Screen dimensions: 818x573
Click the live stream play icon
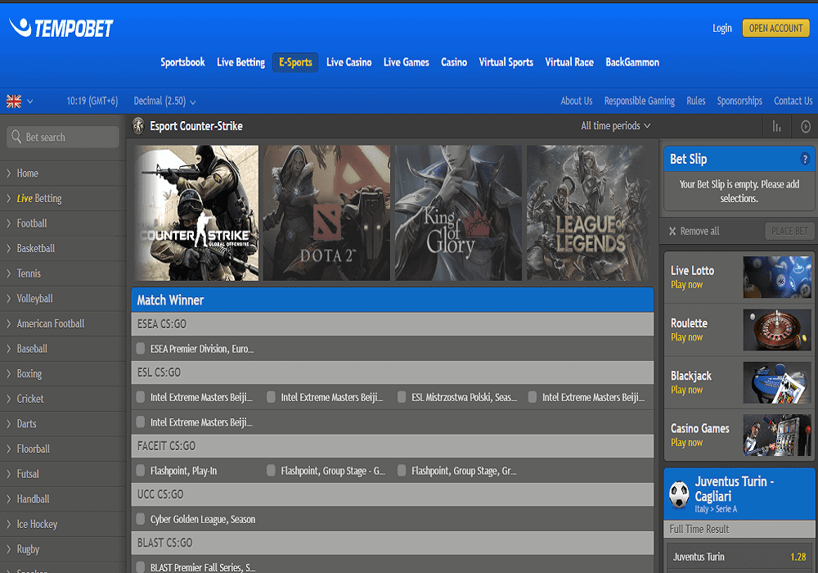pos(806,126)
